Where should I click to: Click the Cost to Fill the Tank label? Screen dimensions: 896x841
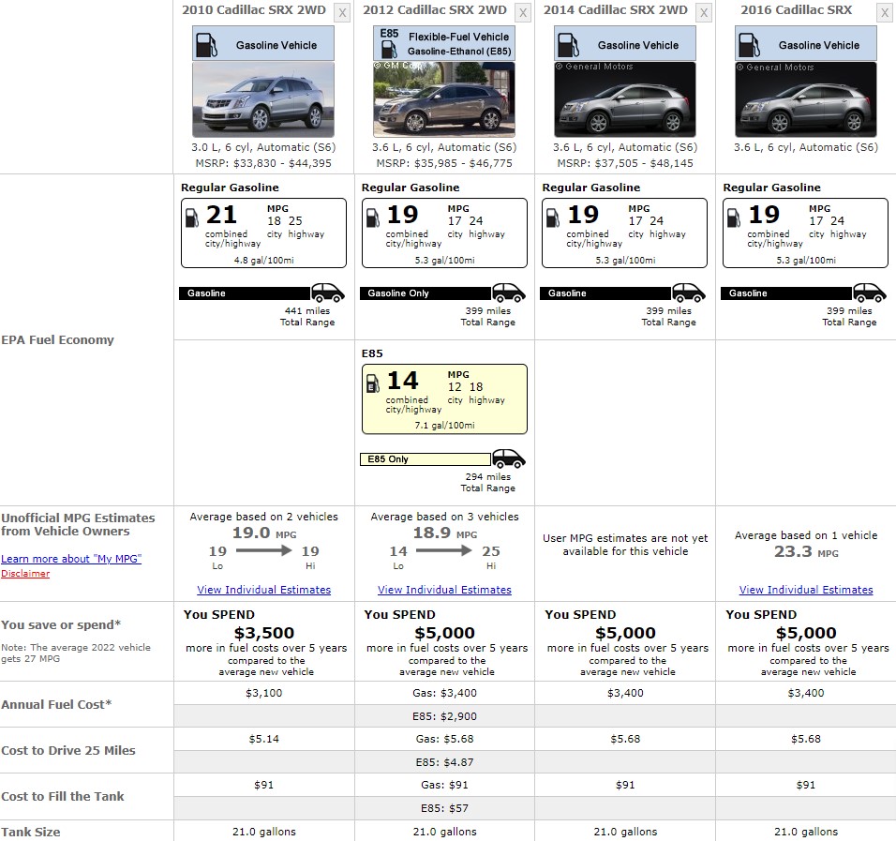click(x=63, y=796)
